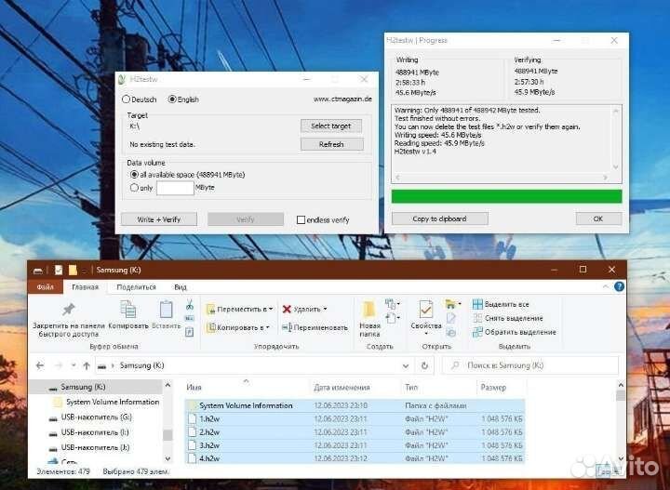Screen dimensions: 670x490
Task: Click the Новая папка folder icon
Action: point(369,310)
